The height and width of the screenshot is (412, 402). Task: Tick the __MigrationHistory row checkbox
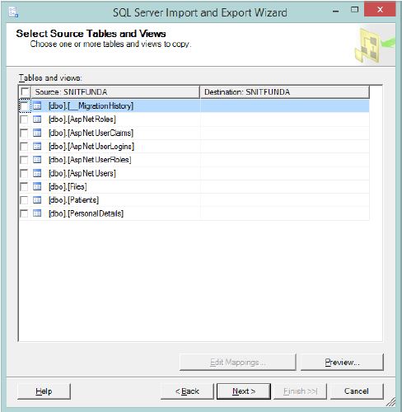click(24, 106)
